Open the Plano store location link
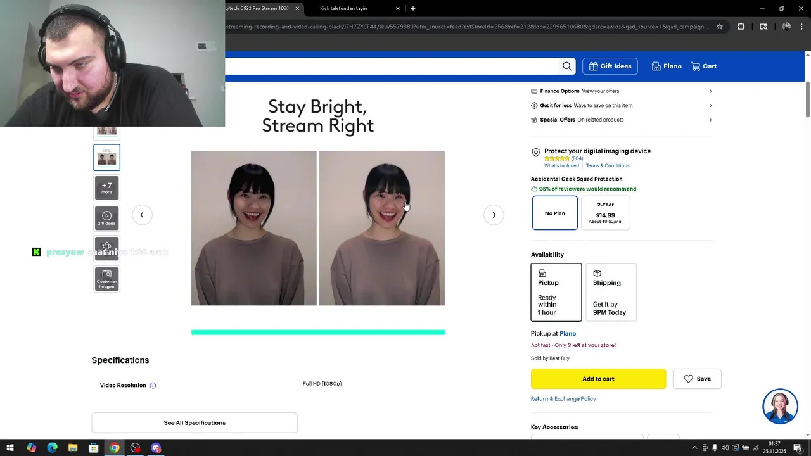The image size is (811, 456). click(667, 66)
